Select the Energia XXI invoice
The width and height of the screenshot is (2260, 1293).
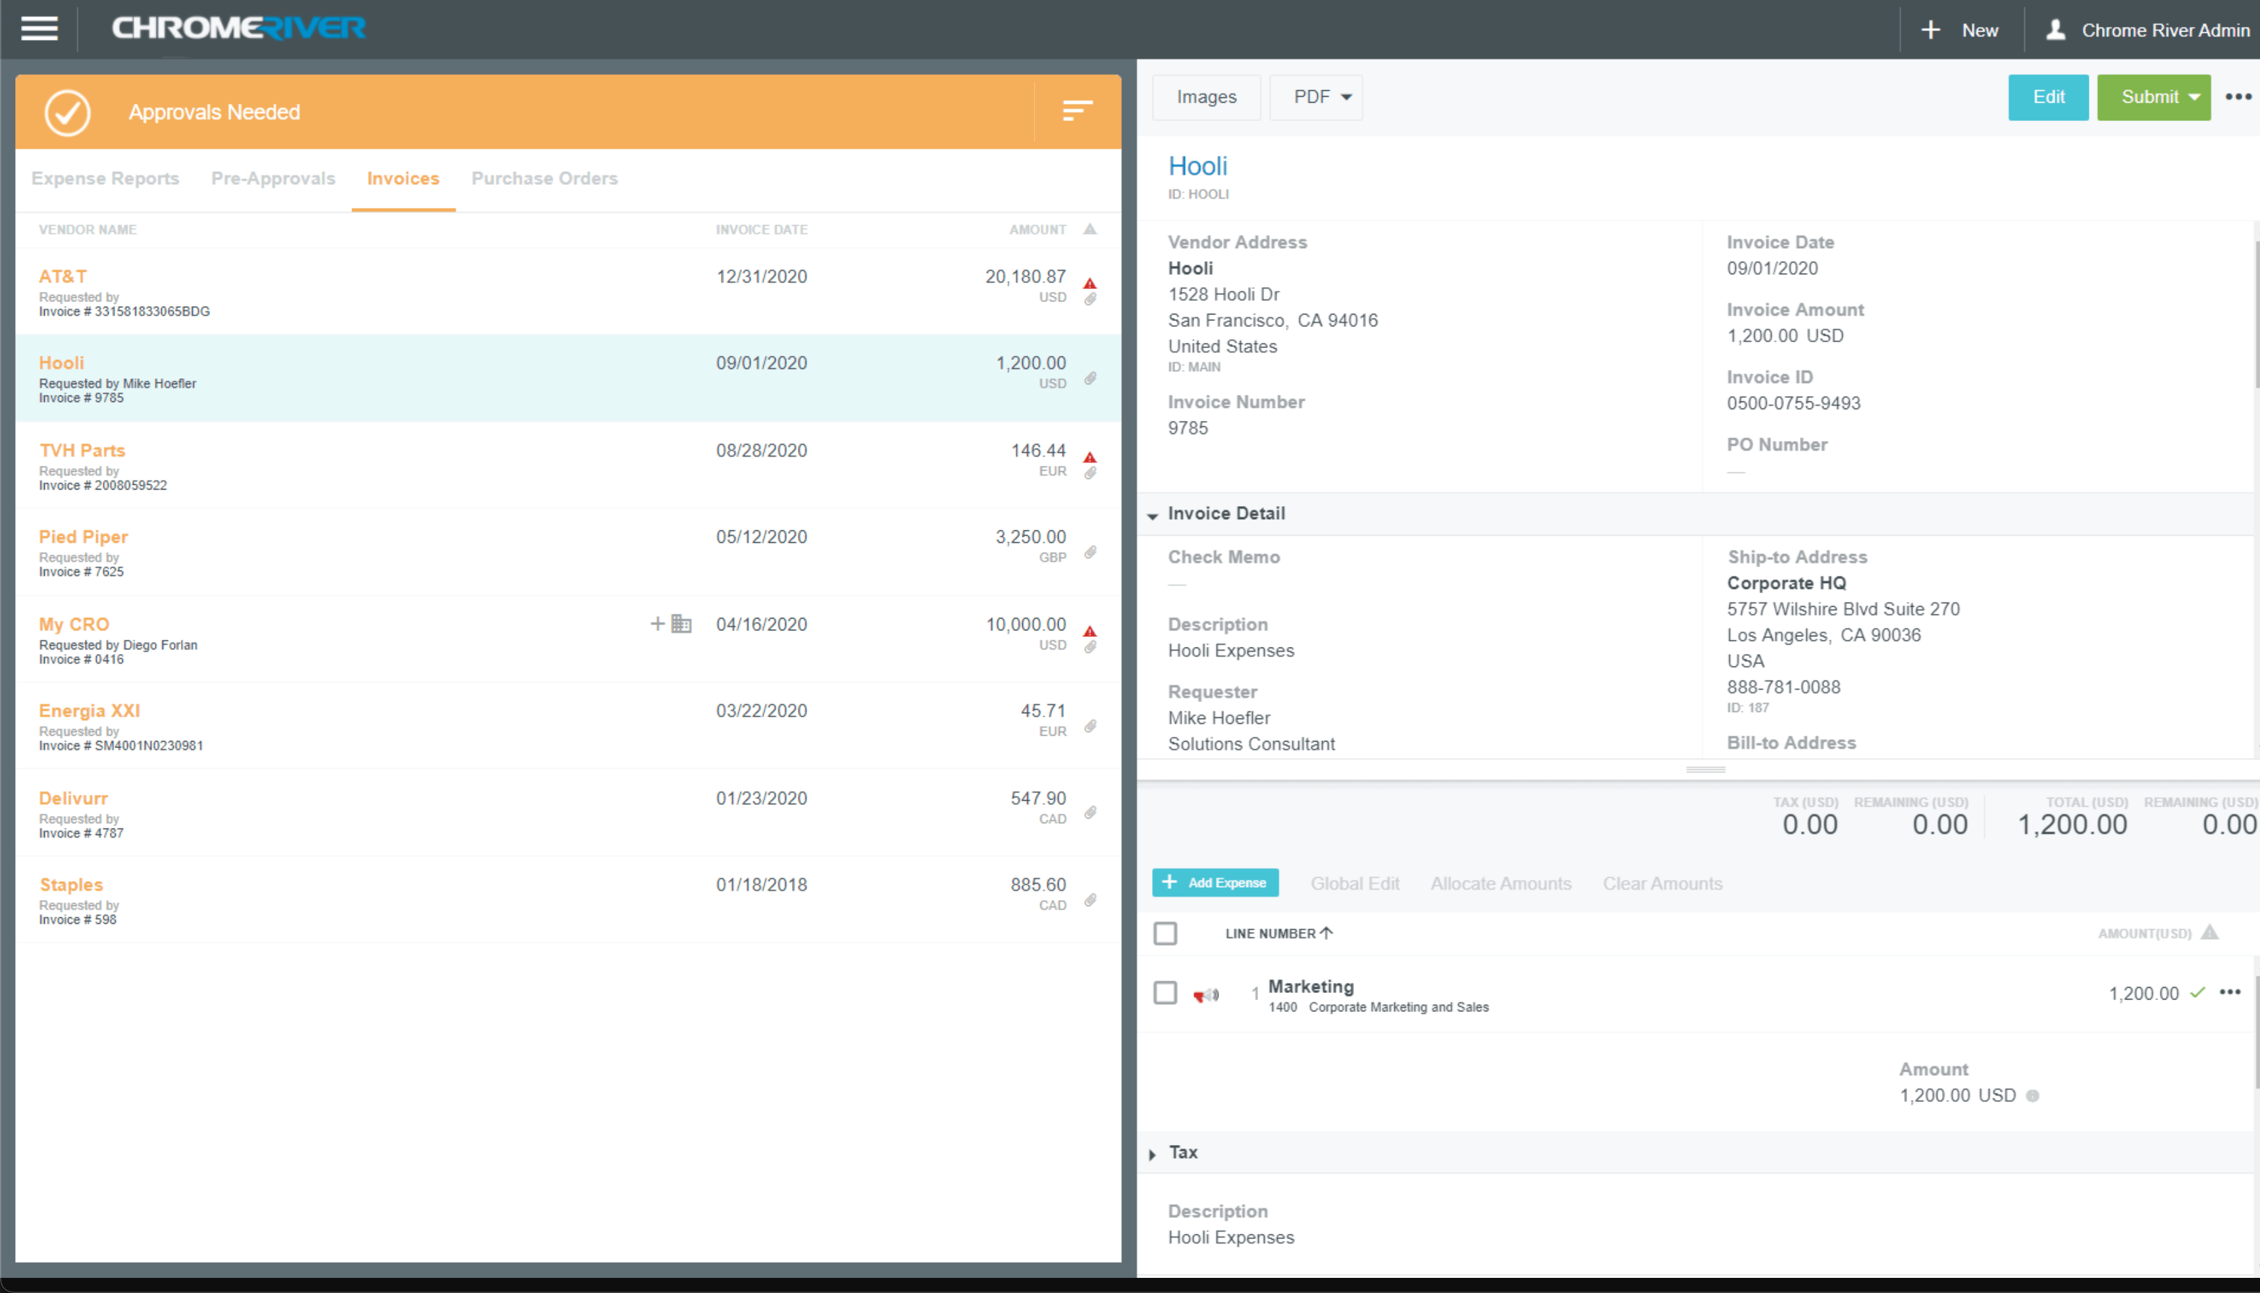567,726
